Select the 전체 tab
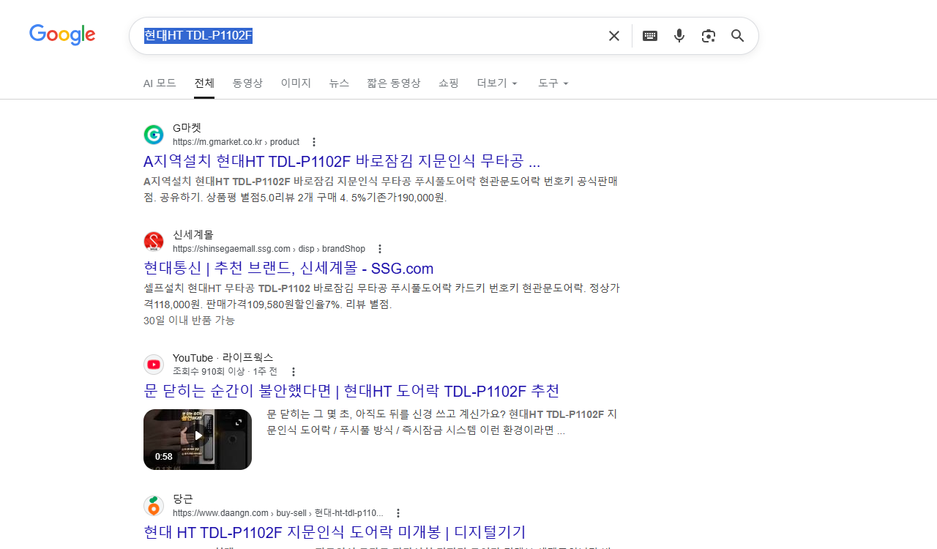The height and width of the screenshot is (549, 937). [204, 83]
